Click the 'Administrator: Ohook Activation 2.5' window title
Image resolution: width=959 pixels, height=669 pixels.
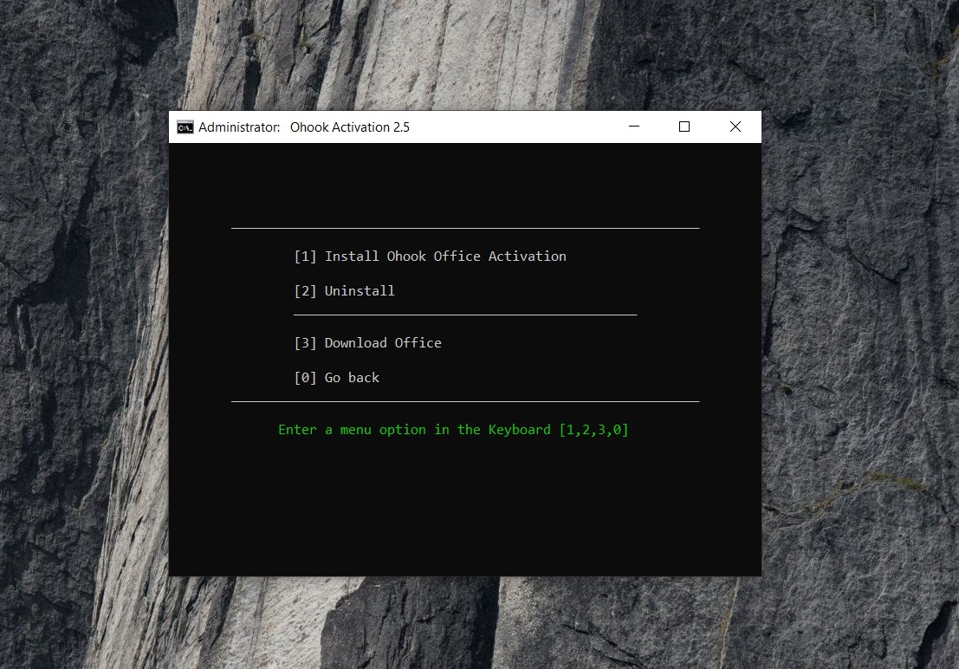pyautogui.click(x=304, y=127)
